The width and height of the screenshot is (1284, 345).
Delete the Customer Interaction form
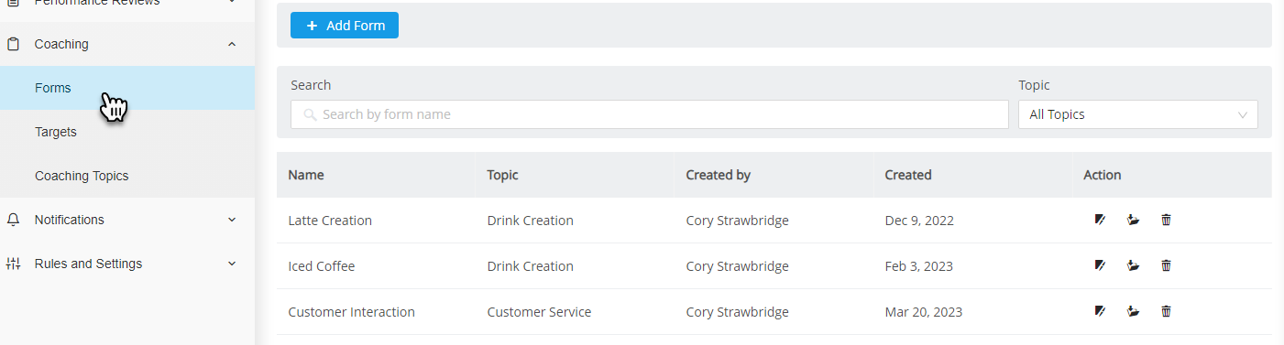point(1166,311)
